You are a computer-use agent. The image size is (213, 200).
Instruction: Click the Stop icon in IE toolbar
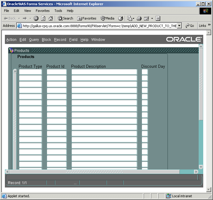pyautogui.click(x=36, y=18)
